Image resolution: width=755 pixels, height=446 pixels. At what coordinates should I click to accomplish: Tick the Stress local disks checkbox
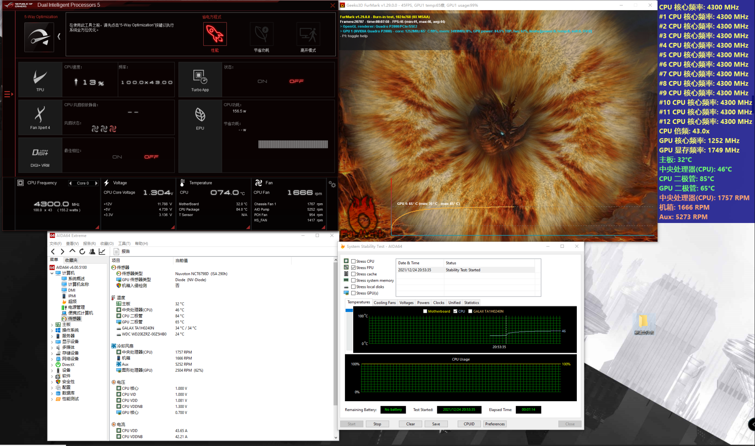[354, 287]
